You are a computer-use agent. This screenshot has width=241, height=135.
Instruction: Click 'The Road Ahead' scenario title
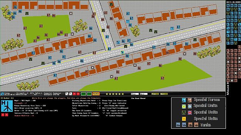(x=138, y=98)
